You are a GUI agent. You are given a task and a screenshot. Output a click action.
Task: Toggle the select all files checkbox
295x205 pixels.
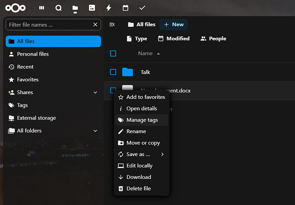tap(113, 53)
